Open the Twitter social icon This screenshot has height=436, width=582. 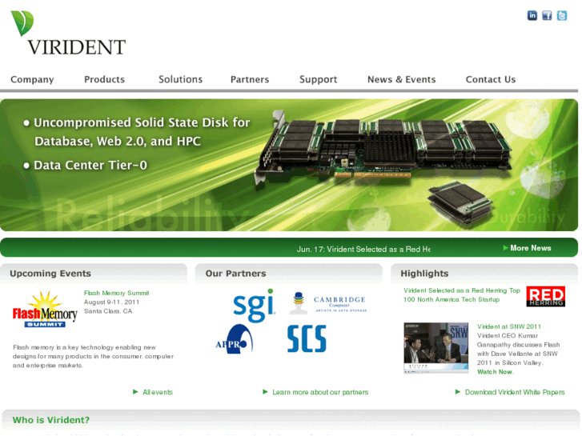click(561, 15)
